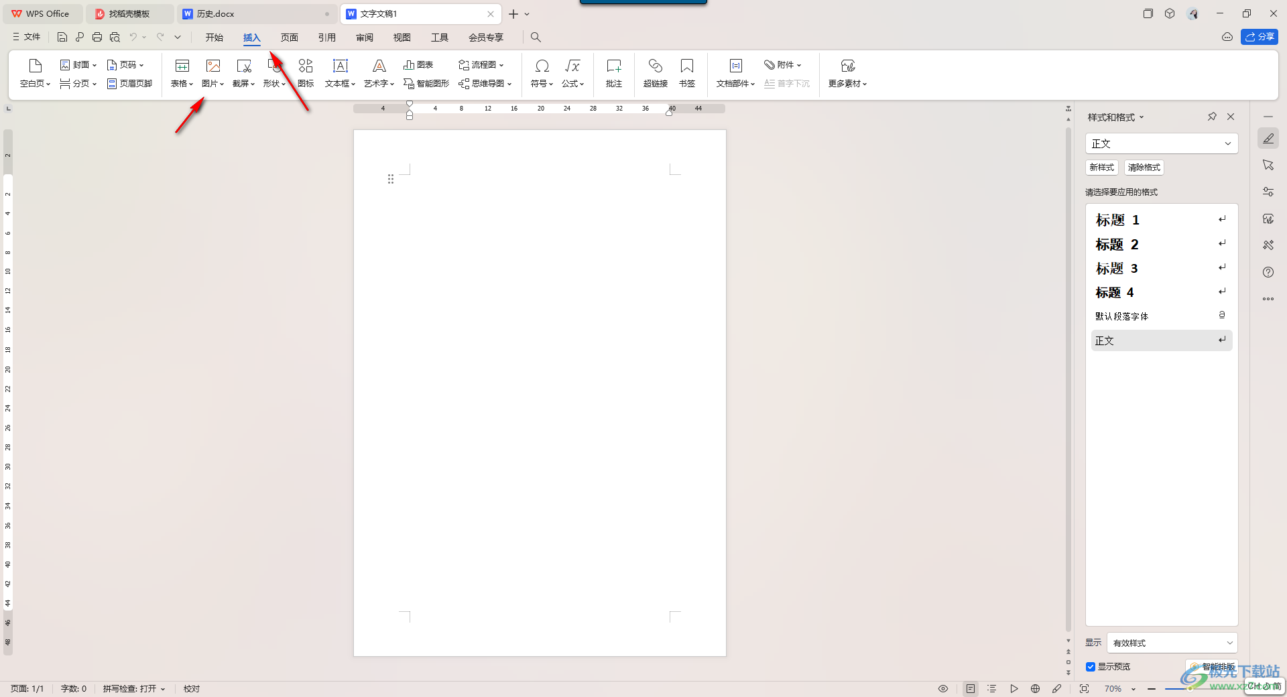This screenshot has width=1287, height=697.
Task: Open the View (视图) ribbon tab
Action: click(402, 37)
